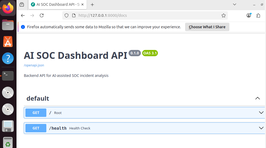Restore the Firefox window size

tap(262, 5)
